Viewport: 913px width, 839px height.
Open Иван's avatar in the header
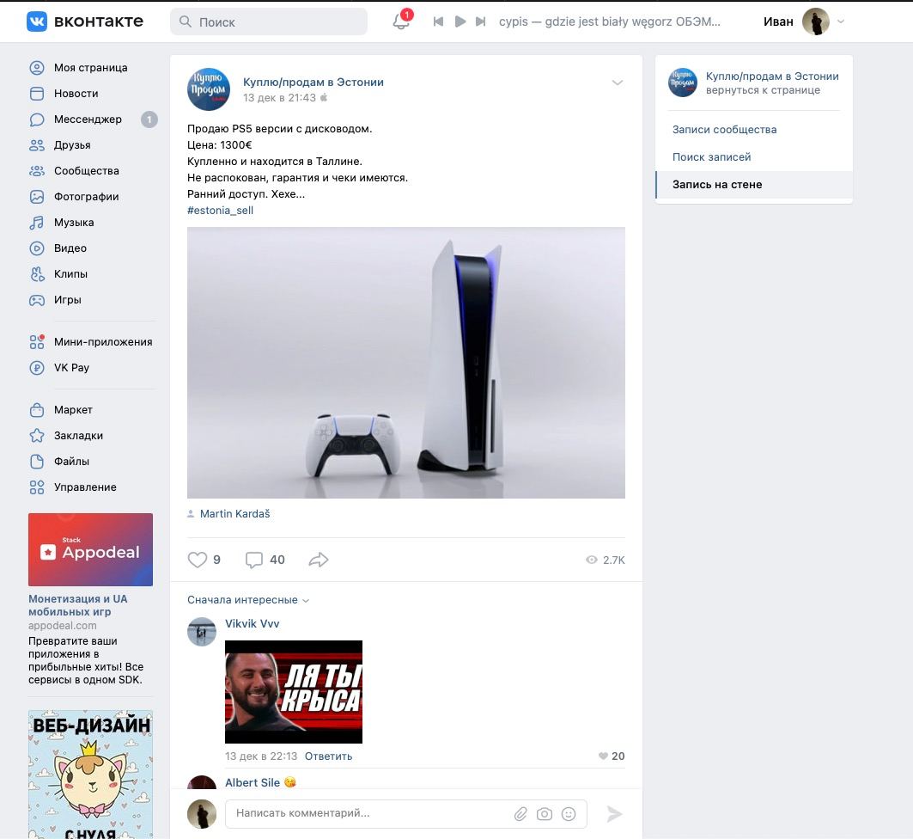[x=815, y=21]
